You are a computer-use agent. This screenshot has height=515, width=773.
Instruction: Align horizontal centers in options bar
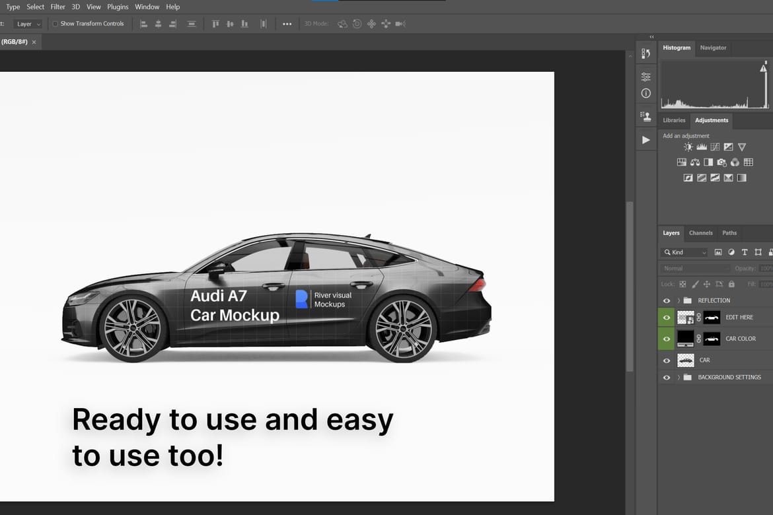tap(159, 24)
